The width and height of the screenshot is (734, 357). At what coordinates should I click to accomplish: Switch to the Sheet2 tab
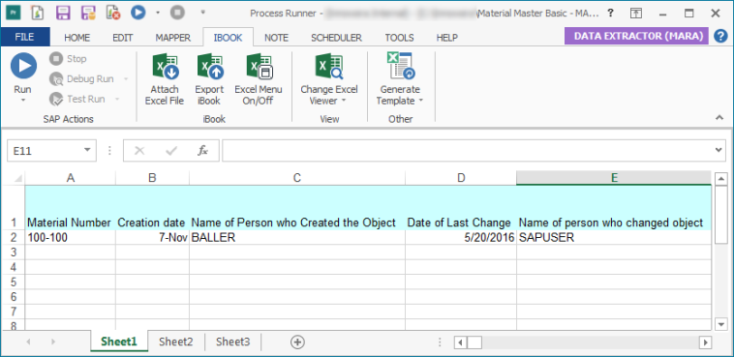pos(175,342)
